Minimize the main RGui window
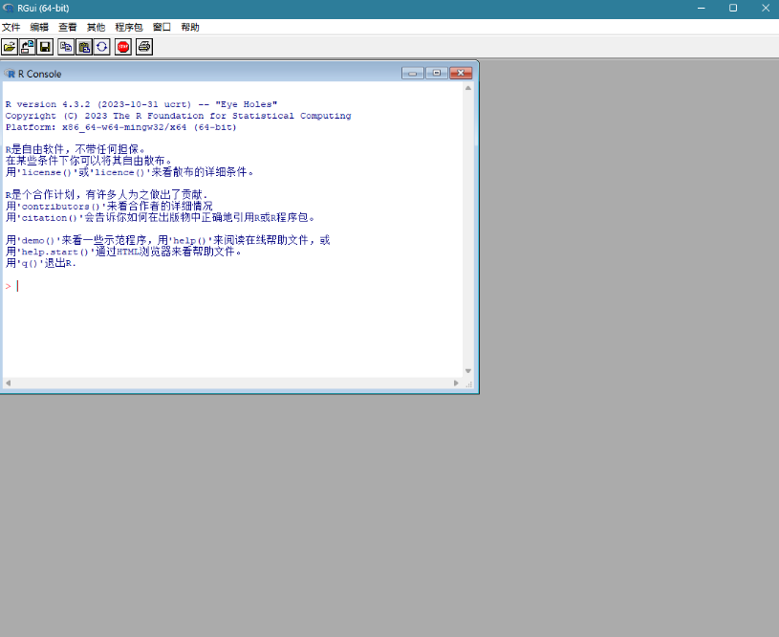This screenshot has height=637, width=779. tap(701, 8)
